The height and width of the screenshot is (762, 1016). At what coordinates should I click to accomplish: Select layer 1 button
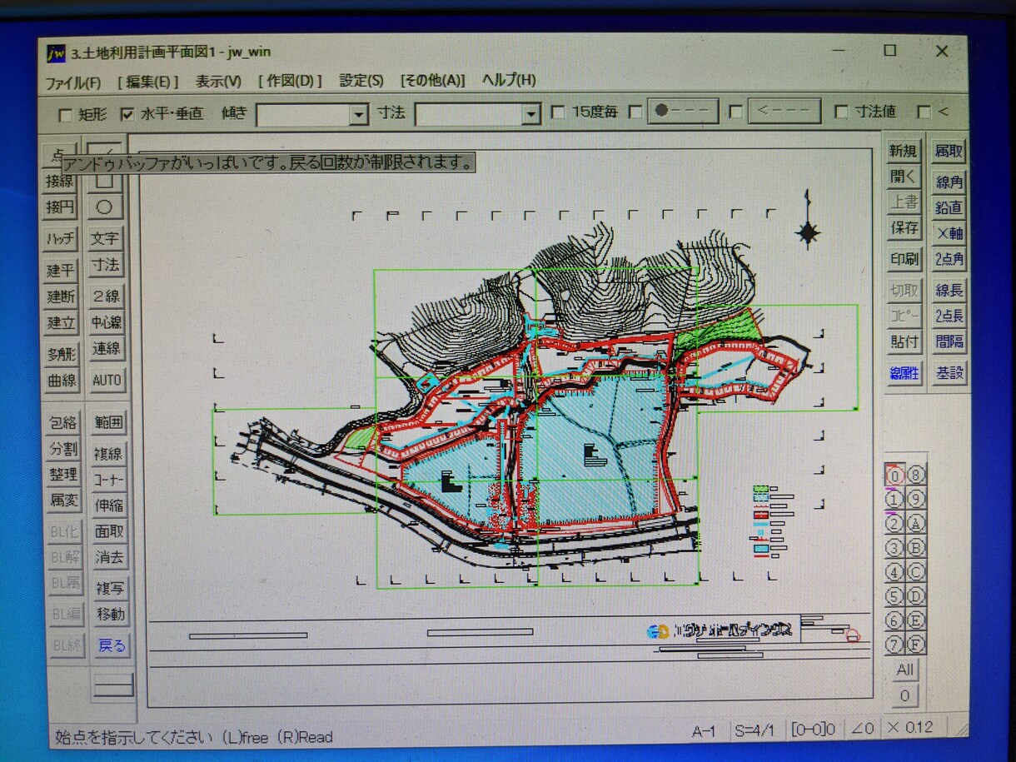coord(894,500)
